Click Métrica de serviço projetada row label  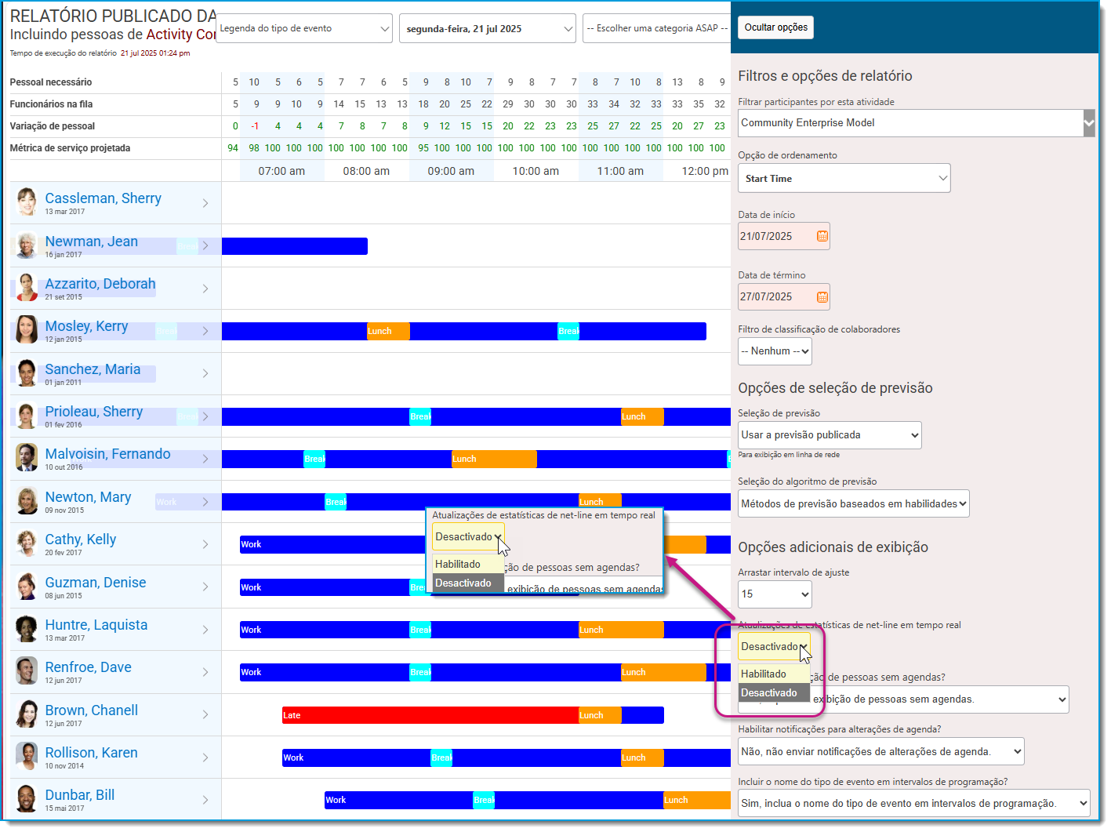(70, 148)
